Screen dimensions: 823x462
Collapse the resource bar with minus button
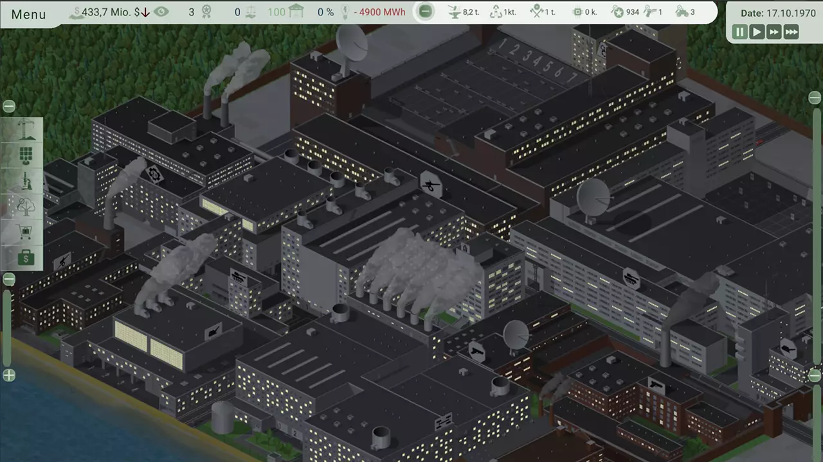click(424, 12)
